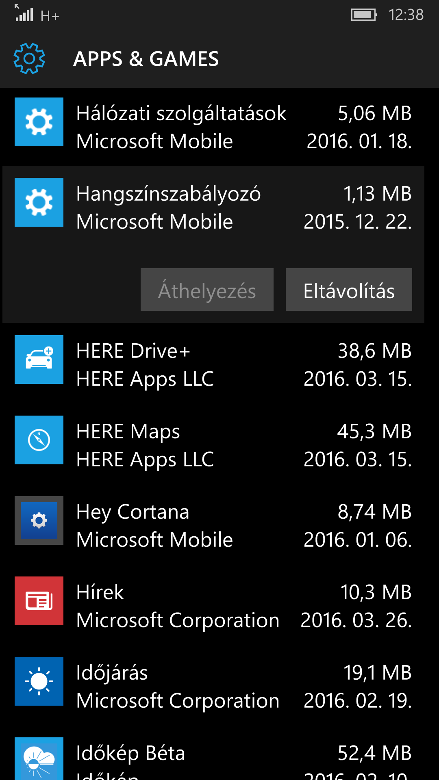Tap the Időjárás sun icon
This screenshot has width=439, height=780.
39,681
